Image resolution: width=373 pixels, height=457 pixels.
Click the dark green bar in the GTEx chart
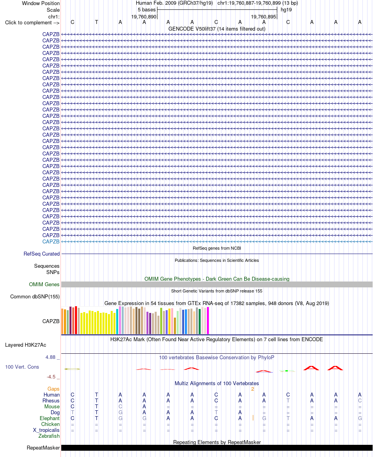[x=199, y=322]
